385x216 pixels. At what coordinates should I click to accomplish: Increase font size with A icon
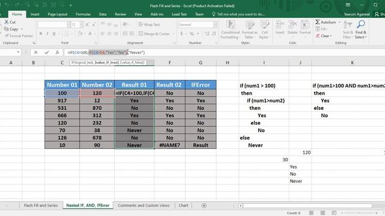coord(87,25)
